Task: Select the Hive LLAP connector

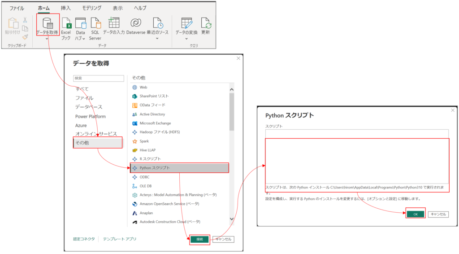Action: 179,150
